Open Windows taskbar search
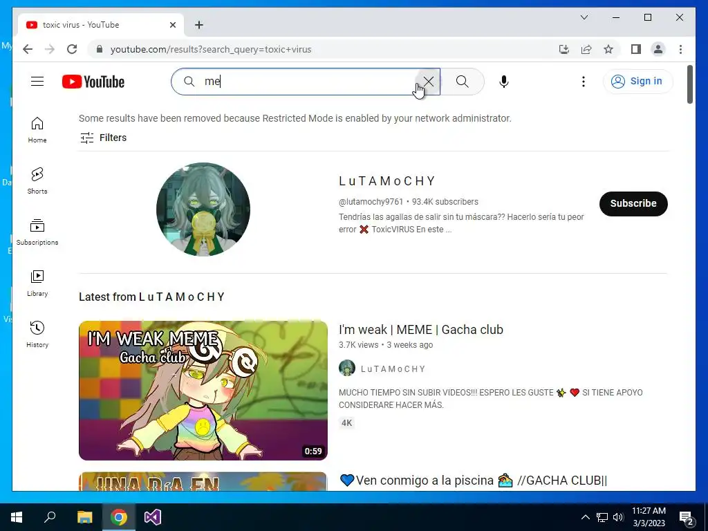 pyautogui.click(x=50, y=517)
